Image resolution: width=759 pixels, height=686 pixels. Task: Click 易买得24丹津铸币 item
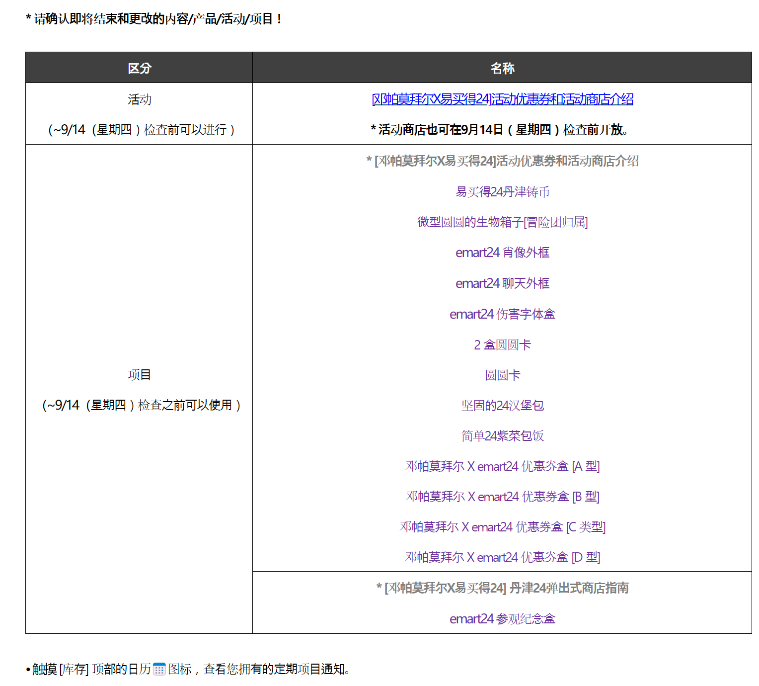point(502,191)
